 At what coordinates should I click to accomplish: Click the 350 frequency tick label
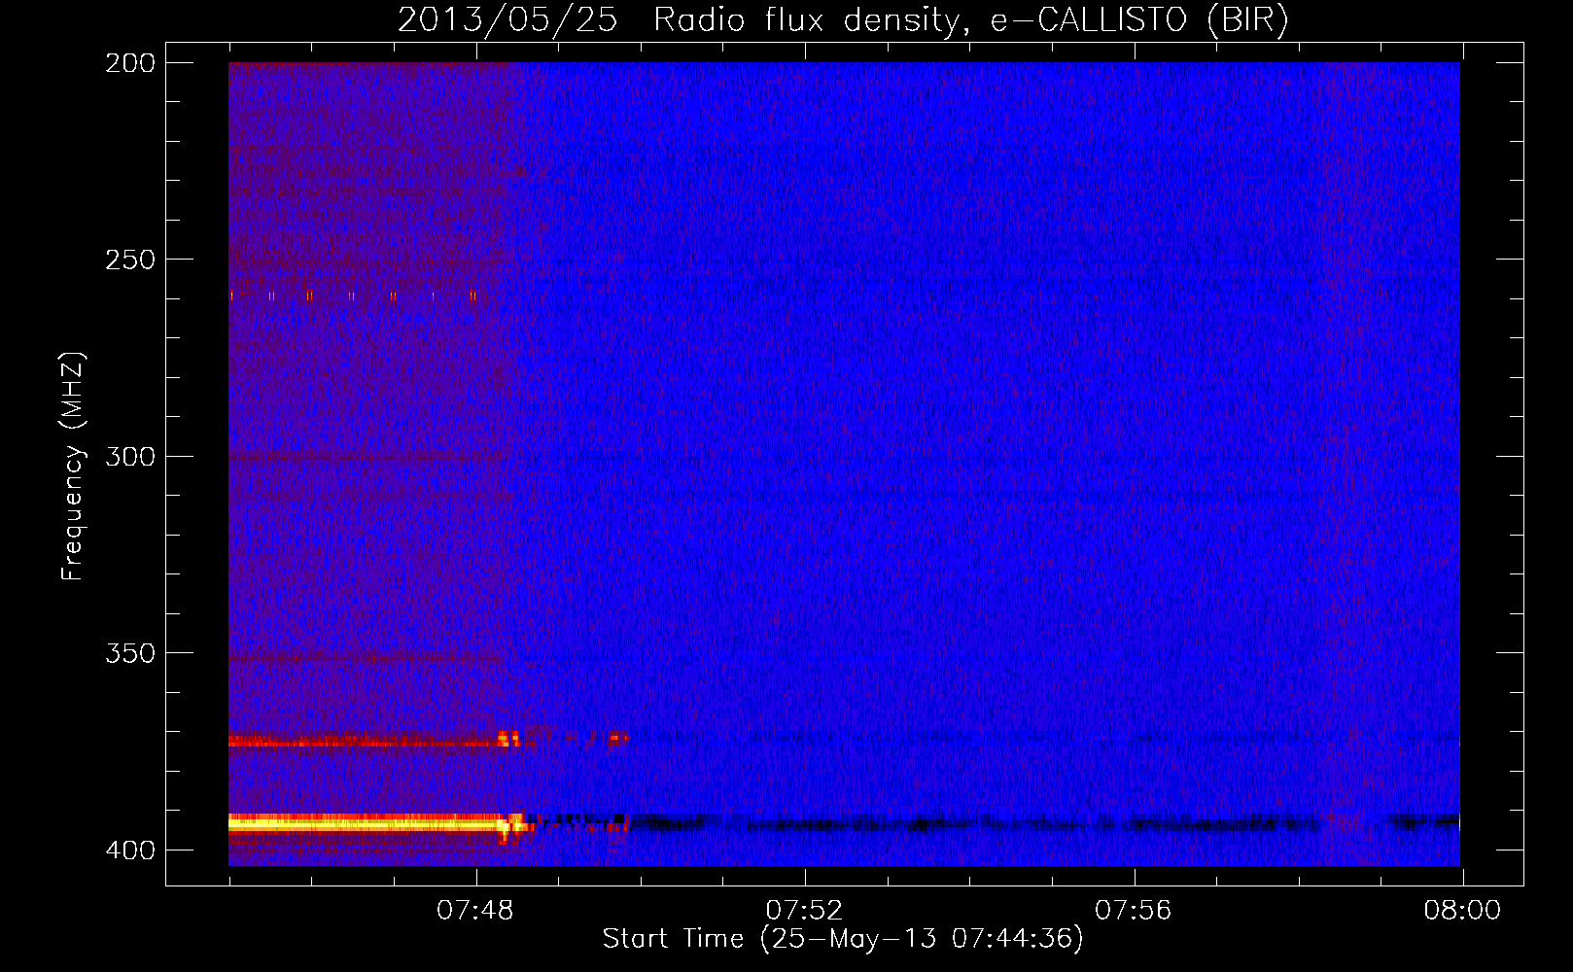(130, 653)
